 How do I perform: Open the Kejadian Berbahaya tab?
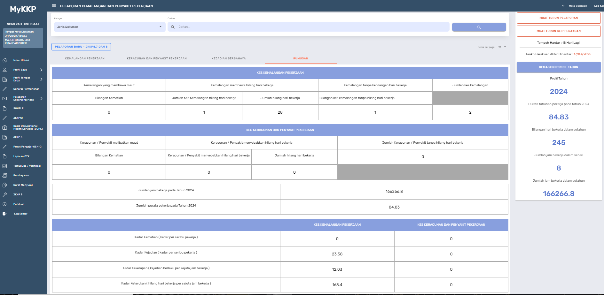tap(229, 58)
